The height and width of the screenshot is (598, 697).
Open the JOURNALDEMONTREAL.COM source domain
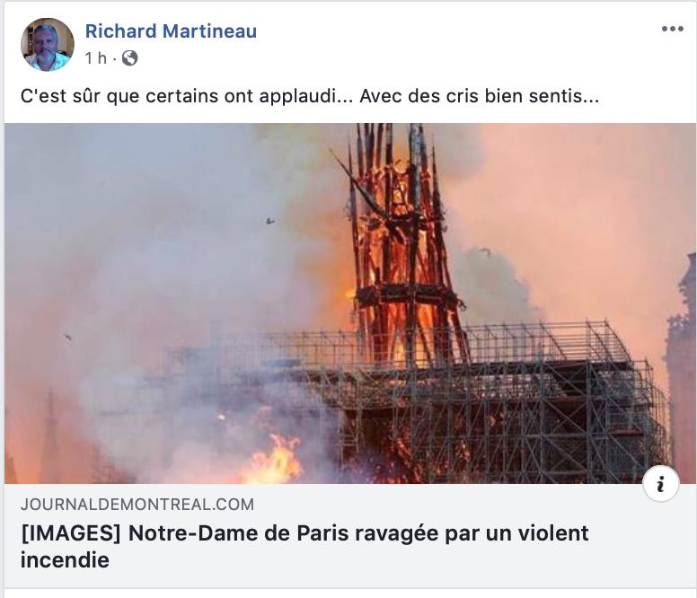[x=137, y=505]
